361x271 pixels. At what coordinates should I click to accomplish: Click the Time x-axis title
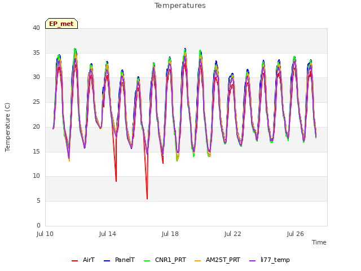(x=319, y=242)
